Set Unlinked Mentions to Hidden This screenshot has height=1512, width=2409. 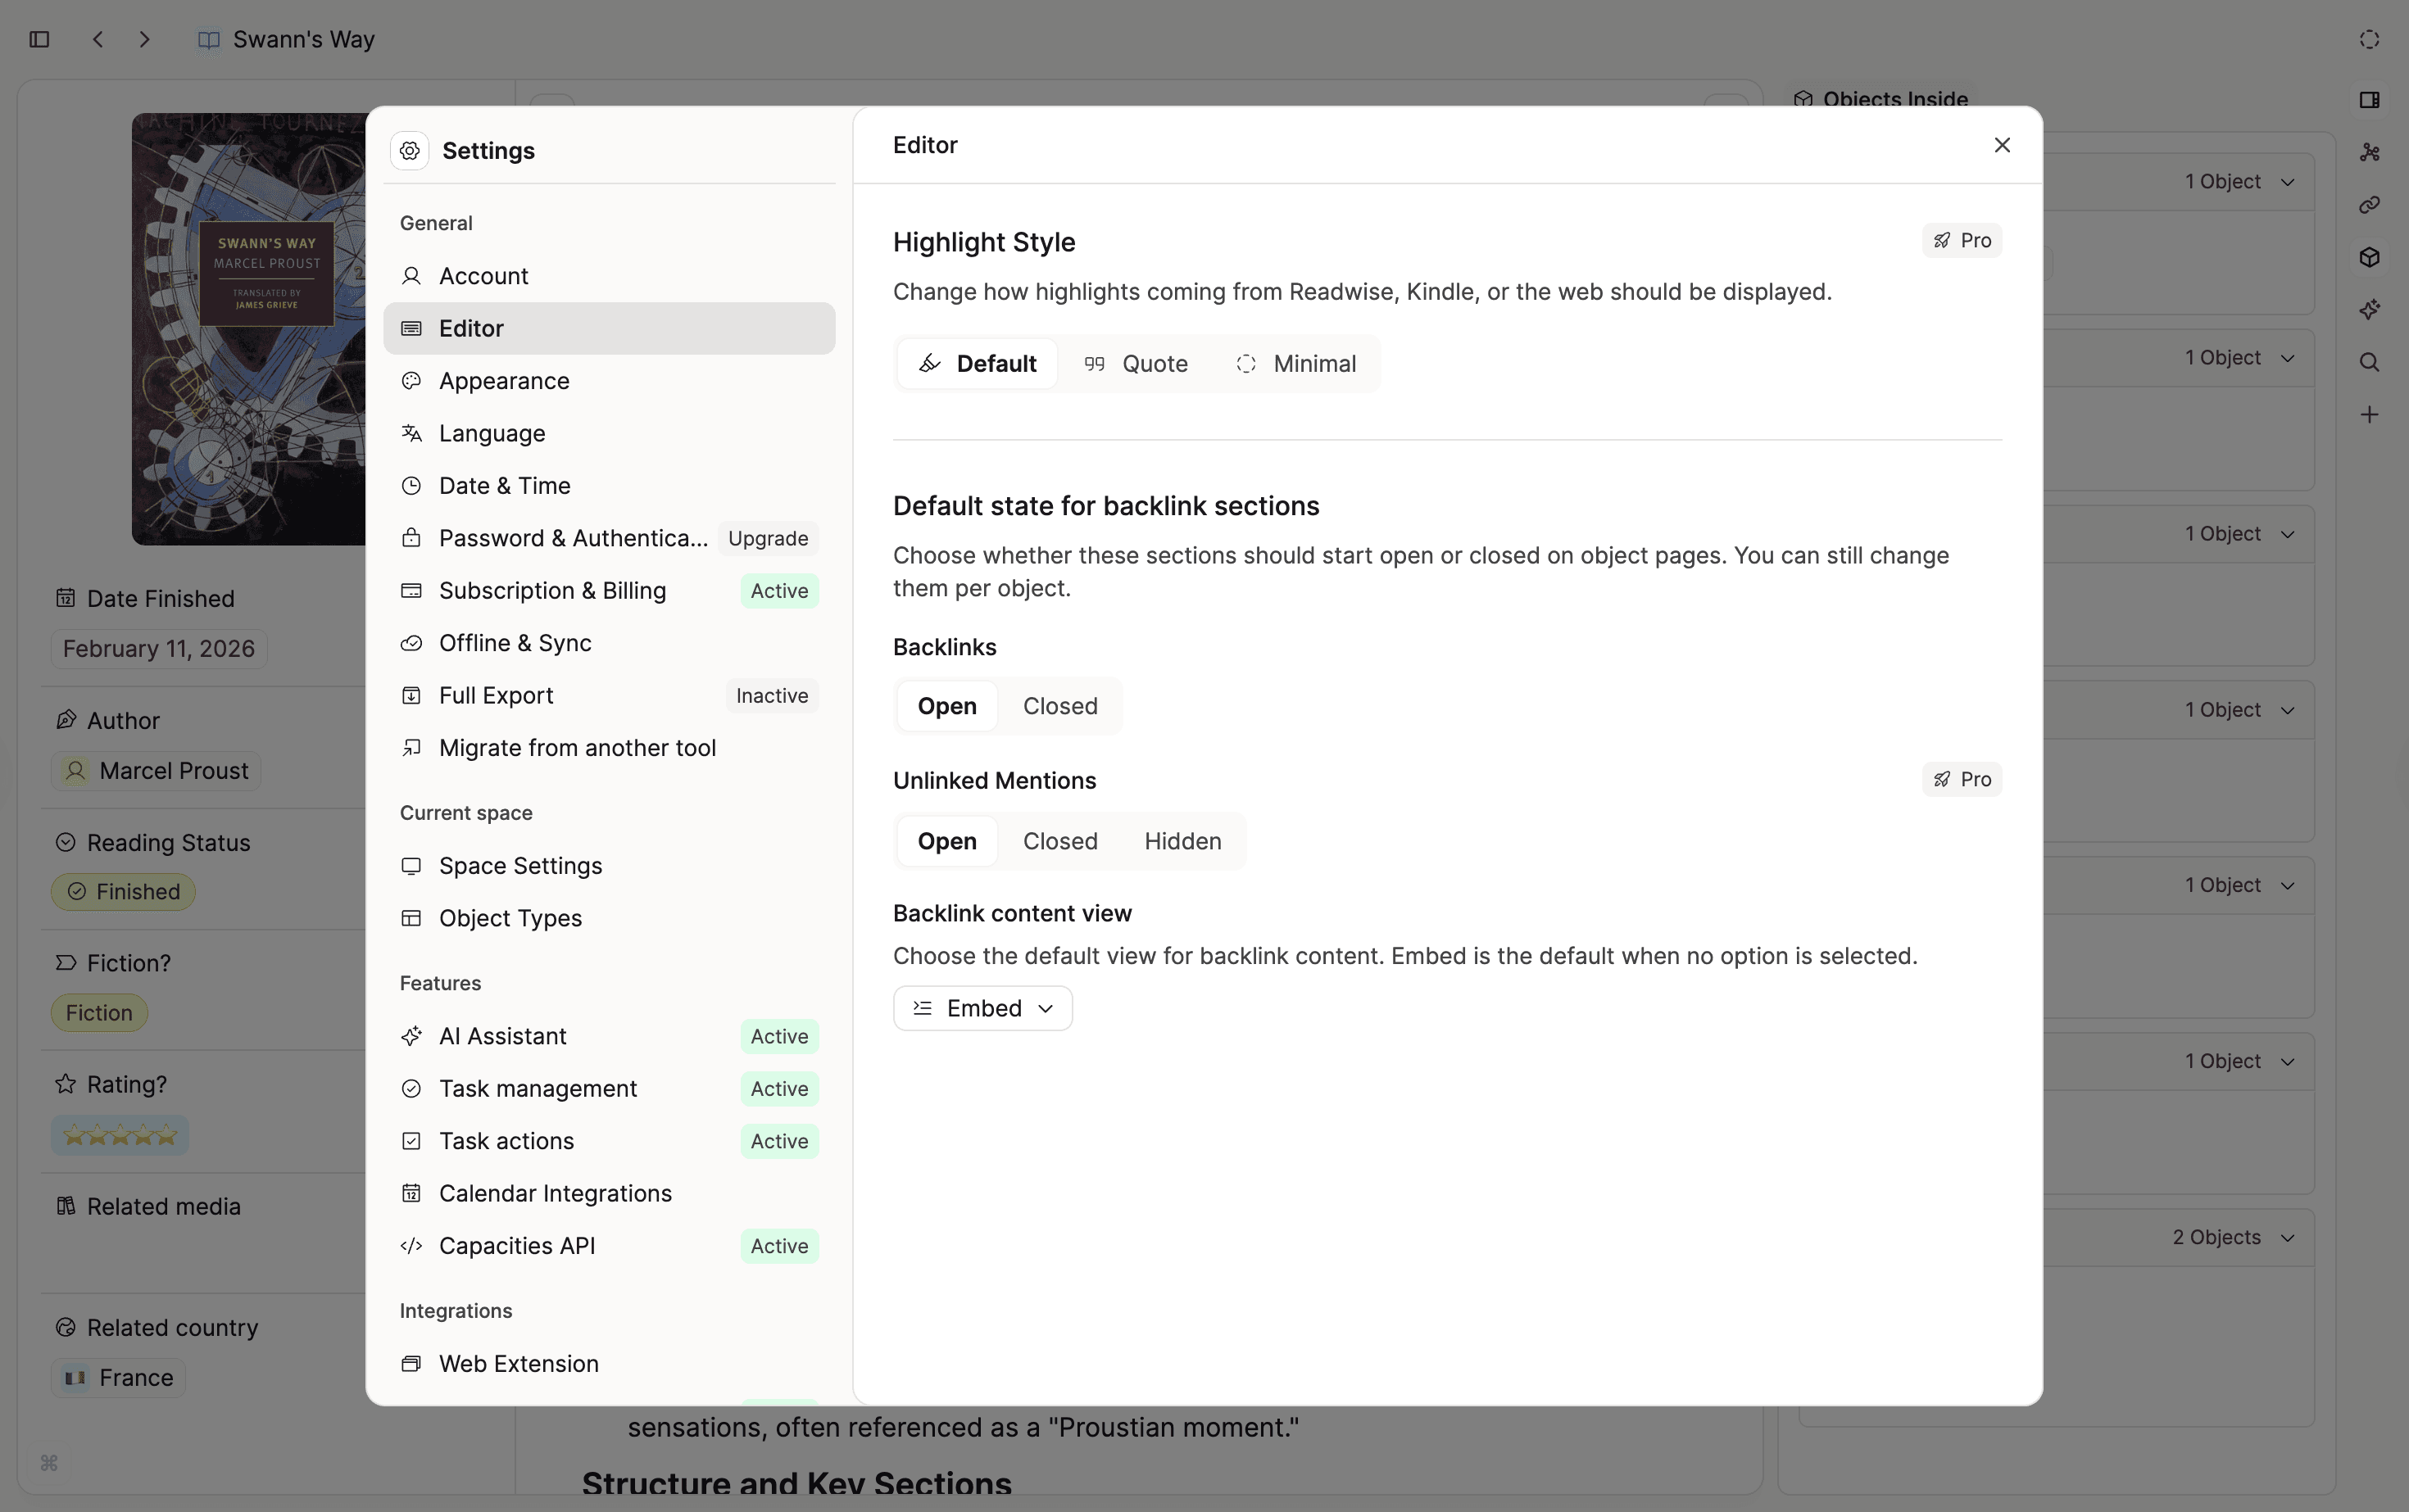point(1182,841)
